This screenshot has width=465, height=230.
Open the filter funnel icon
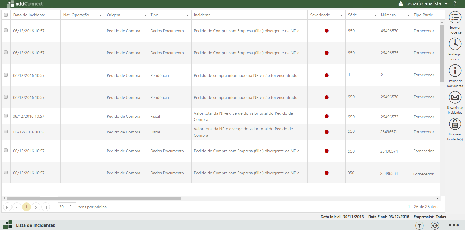[x=419, y=225]
